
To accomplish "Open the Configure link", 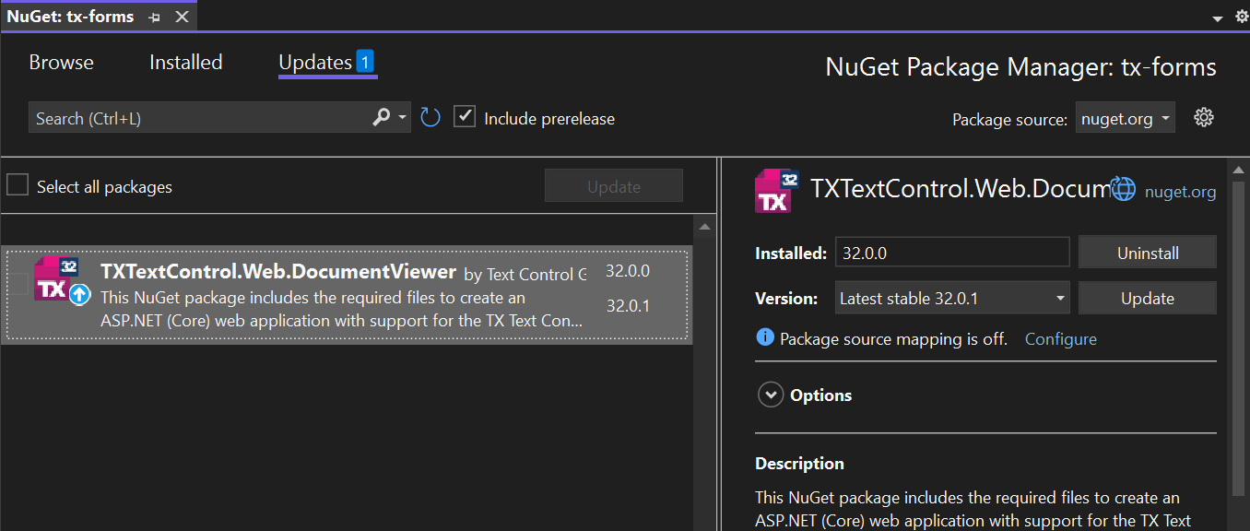I will point(1061,338).
